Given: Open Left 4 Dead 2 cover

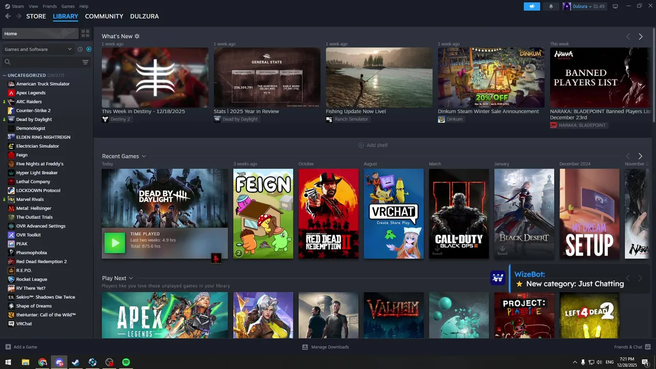Looking at the screenshot, I should 589,315.
